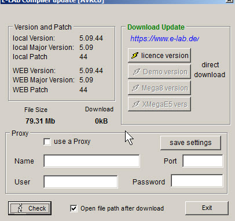This screenshot has width=235, height=221.
Task: Click the Mega8 version lightning icon
Action: [x=135, y=88]
